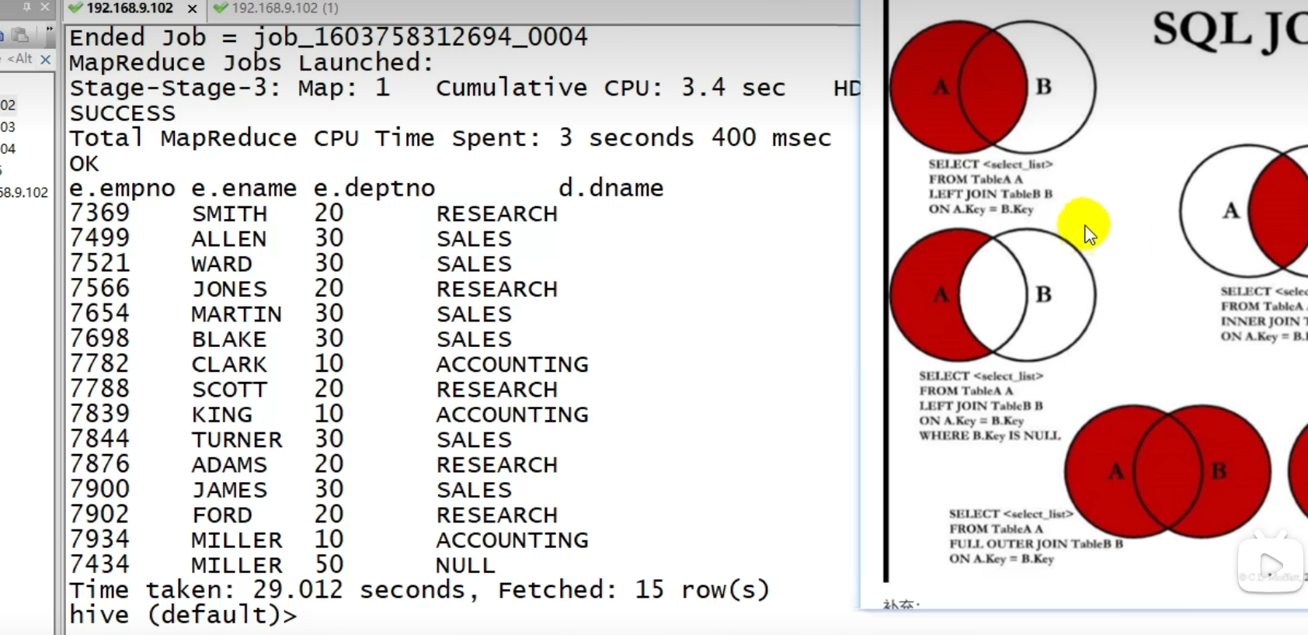The image size is (1308, 635).
Task: Click the name JONES in the results
Action: [x=230, y=289]
